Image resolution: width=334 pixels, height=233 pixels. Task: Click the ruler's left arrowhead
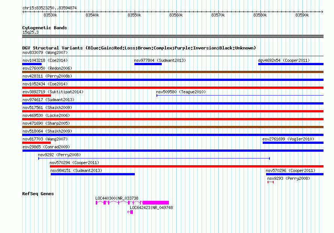point(23,12)
